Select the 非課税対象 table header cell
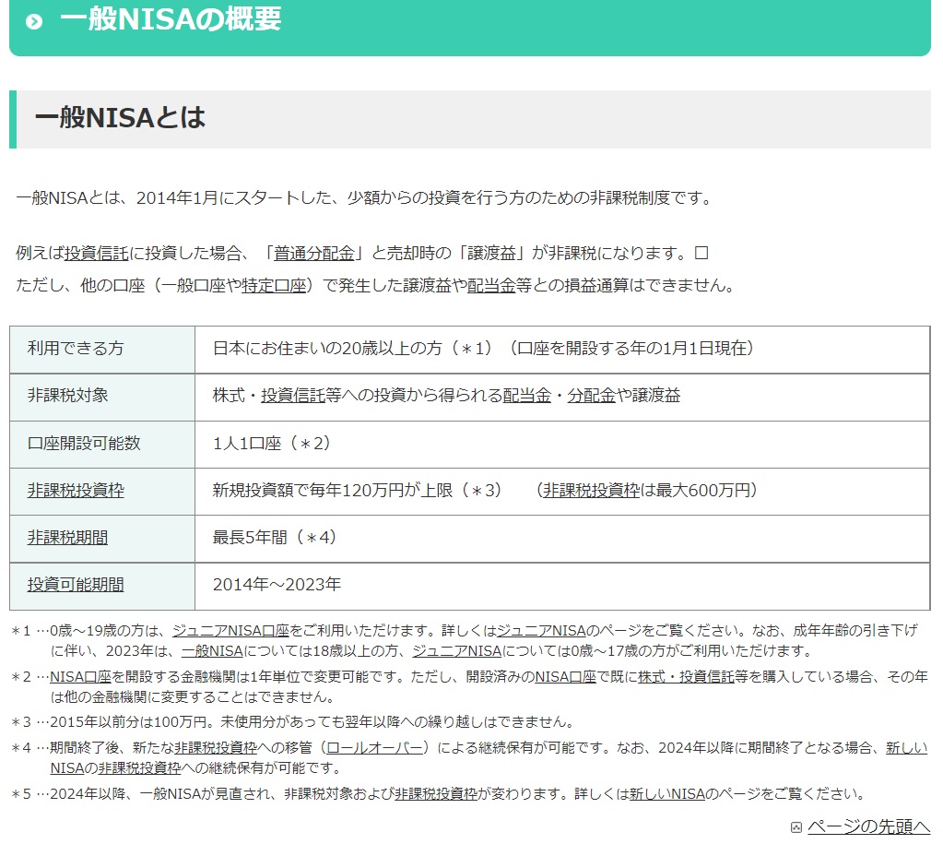943x844 pixels. click(x=102, y=398)
